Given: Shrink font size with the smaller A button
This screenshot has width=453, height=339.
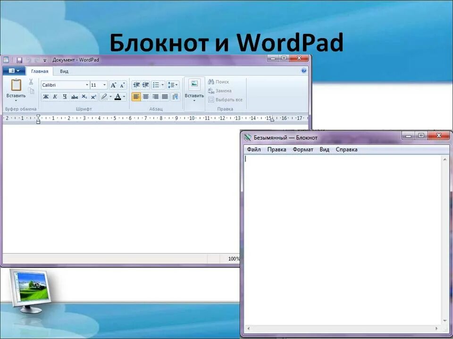Looking at the screenshot, I should point(123,85).
